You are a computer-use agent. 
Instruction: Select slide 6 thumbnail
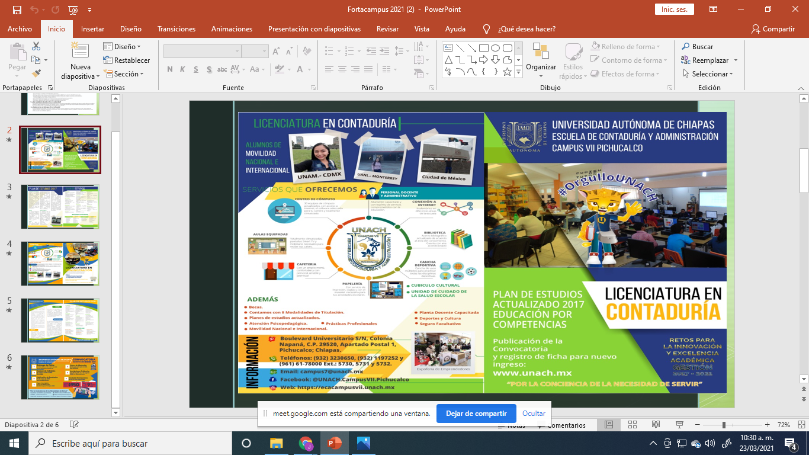click(x=60, y=377)
